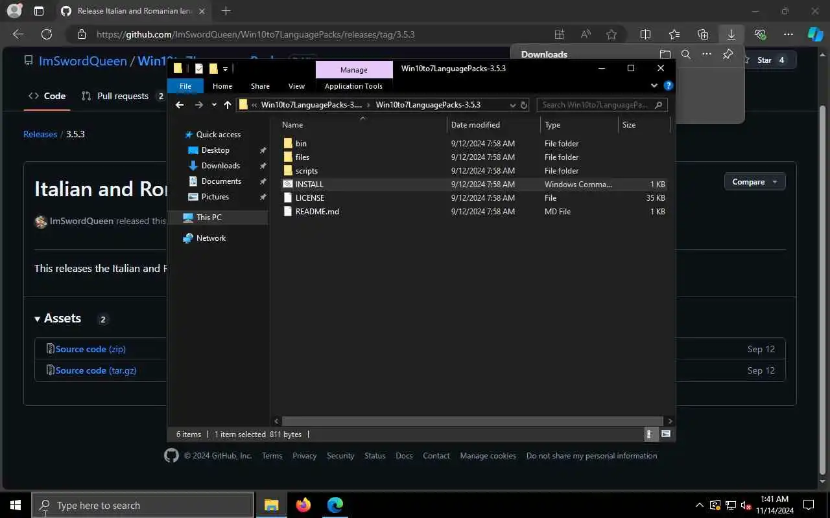Open the Home ribbon tab
This screenshot has width=830, height=518.
(222, 86)
